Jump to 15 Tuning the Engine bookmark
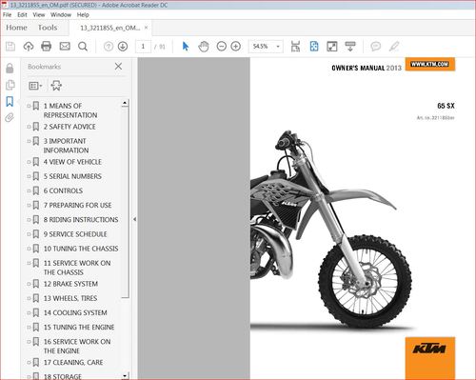476x380 pixels. point(79,327)
